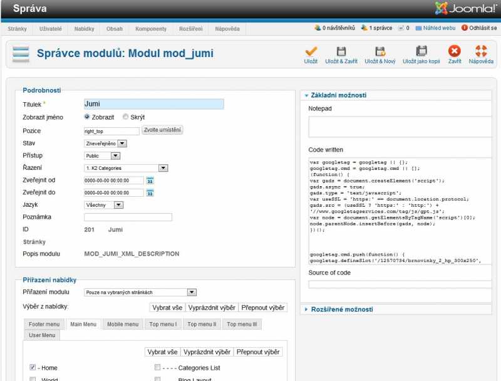Open Nápověda lifebuoy help icon
501x381 pixels.
pyautogui.click(x=481, y=52)
